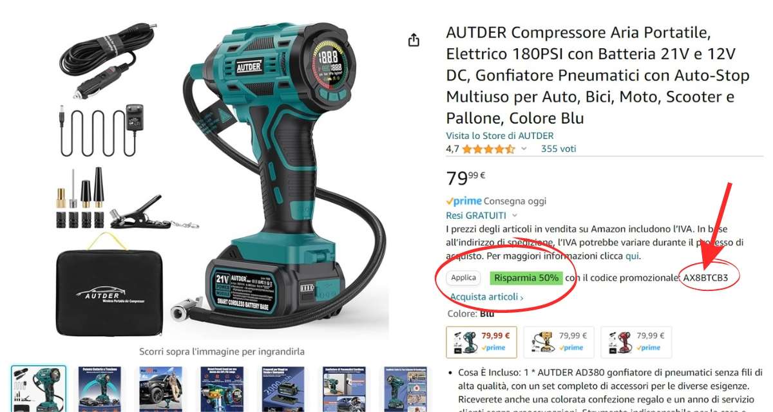Image resolution: width=773 pixels, height=412 pixels.
Task: View the fourth product thumbnail
Action: click(x=222, y=388)
